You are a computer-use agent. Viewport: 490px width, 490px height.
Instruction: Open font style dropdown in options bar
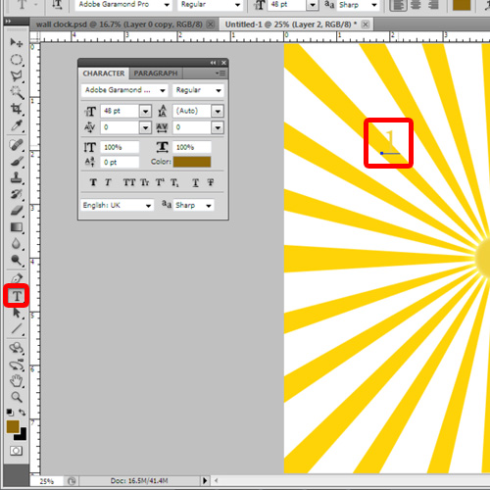[x=237, y=5]
